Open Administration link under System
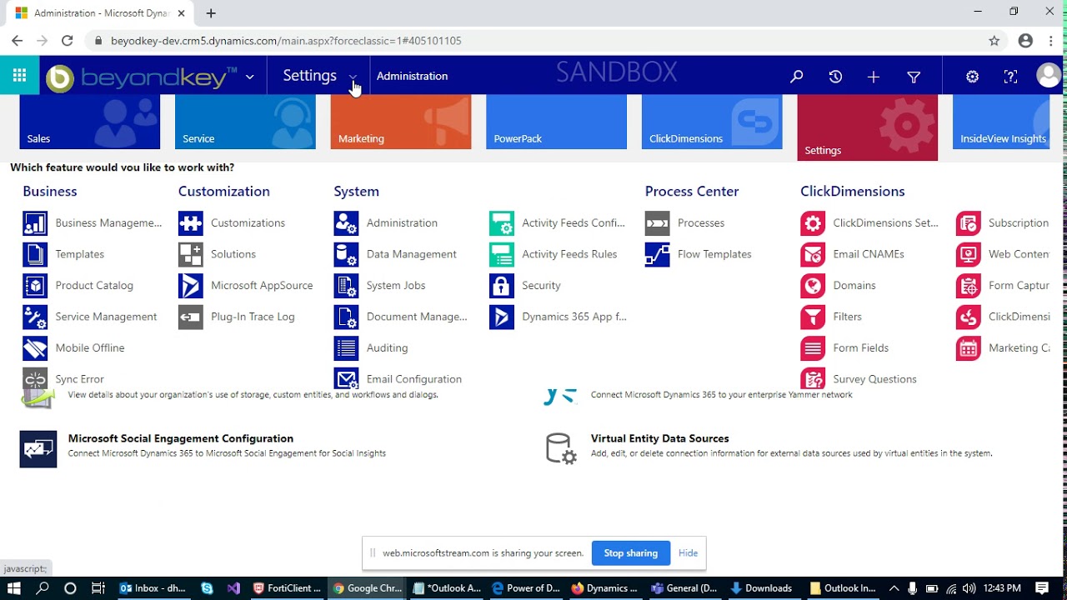This screenshot has width=1067, height=600. 402,223
